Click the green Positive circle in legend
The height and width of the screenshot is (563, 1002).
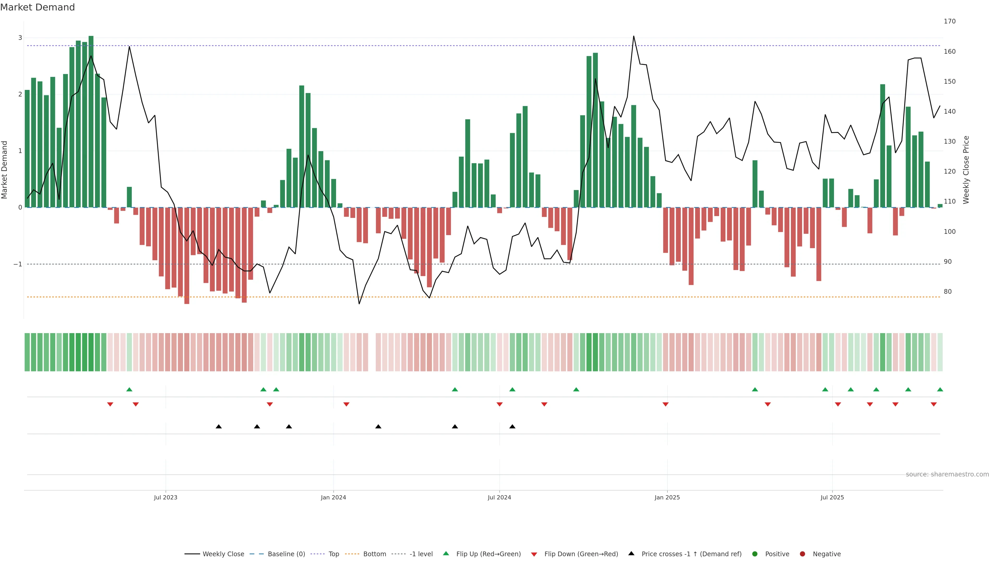(x=755, y=554)
